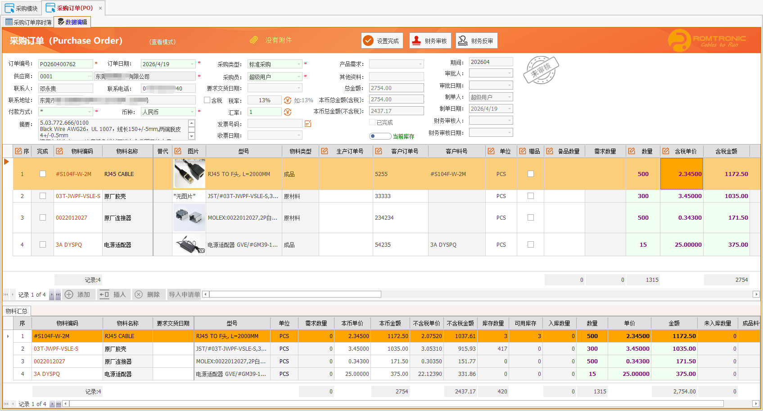Click the edit icon on 物料编码 column header

(x=59, y=151)
